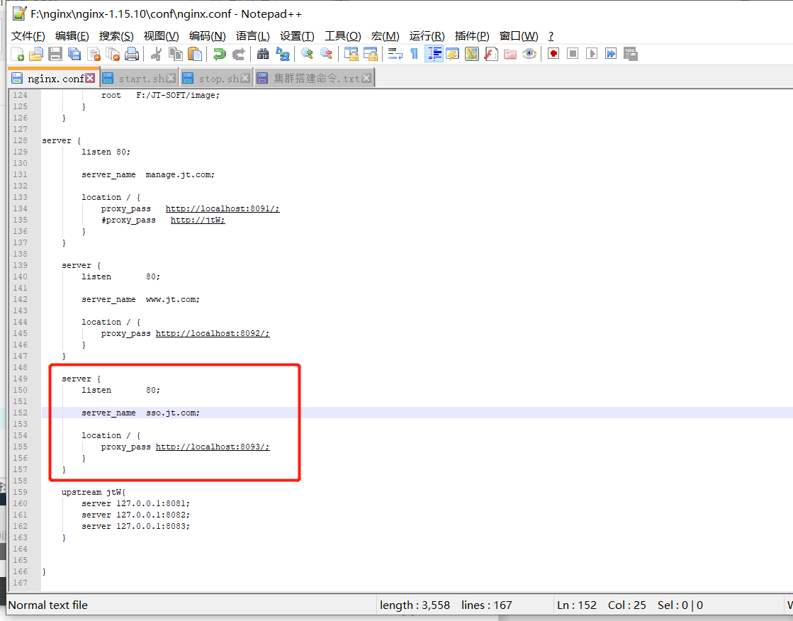Zoom in using magnifier plus icon
Viewport: 793px width, 621px height.
click(306, 54)
